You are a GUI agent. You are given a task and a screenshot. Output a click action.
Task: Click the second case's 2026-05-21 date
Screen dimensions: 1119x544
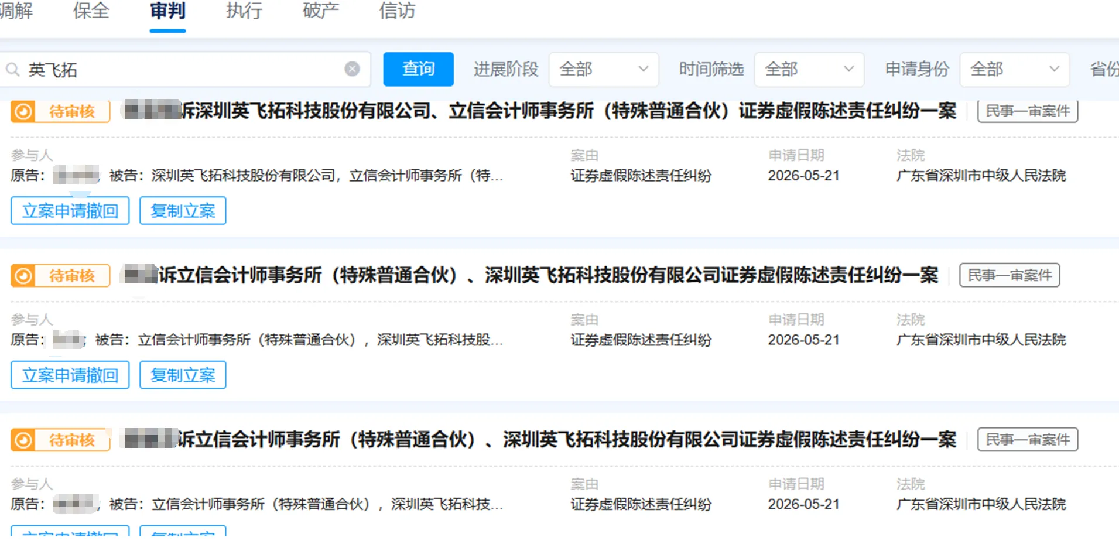[803, 340]
